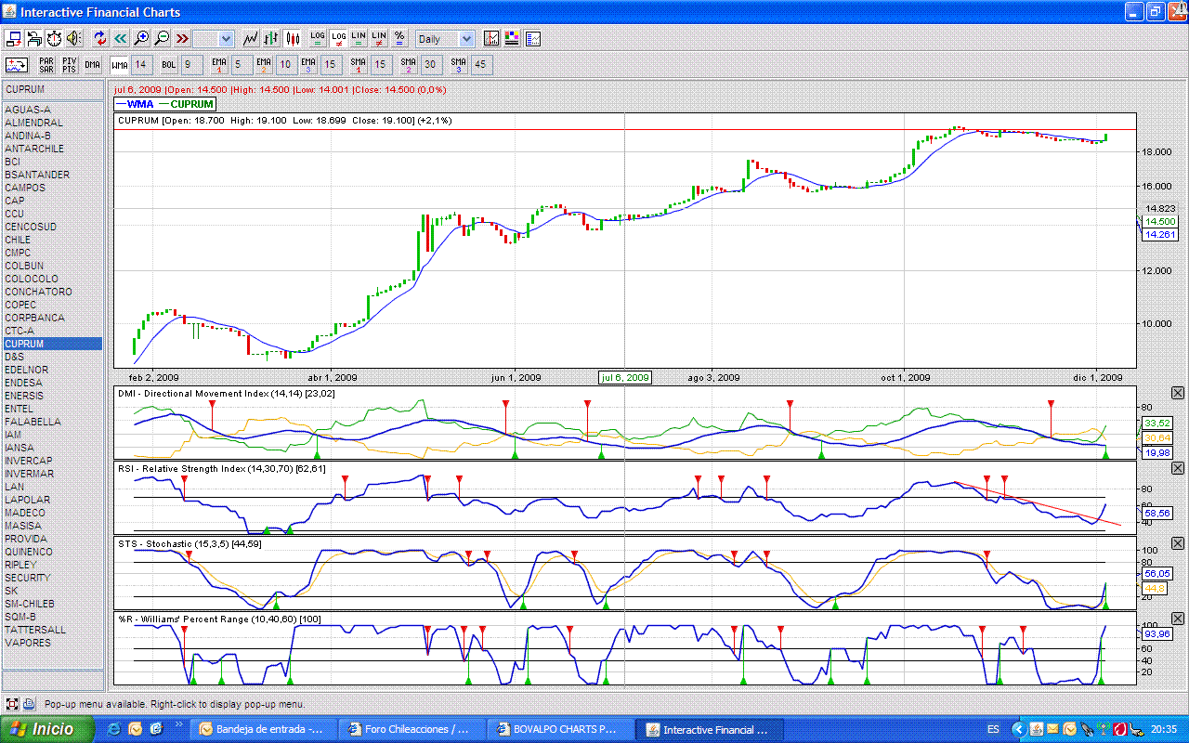Screen dimensions: 1189x743
Task: Toggle the Parabolic SAR indicator
Action: pyautogui.click(x=46, y=65)
